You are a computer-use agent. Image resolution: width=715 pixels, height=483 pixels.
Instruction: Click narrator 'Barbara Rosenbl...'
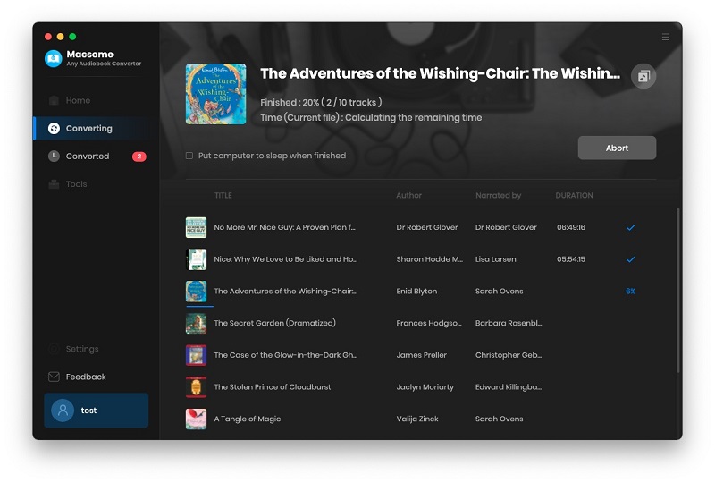point(509,323)
